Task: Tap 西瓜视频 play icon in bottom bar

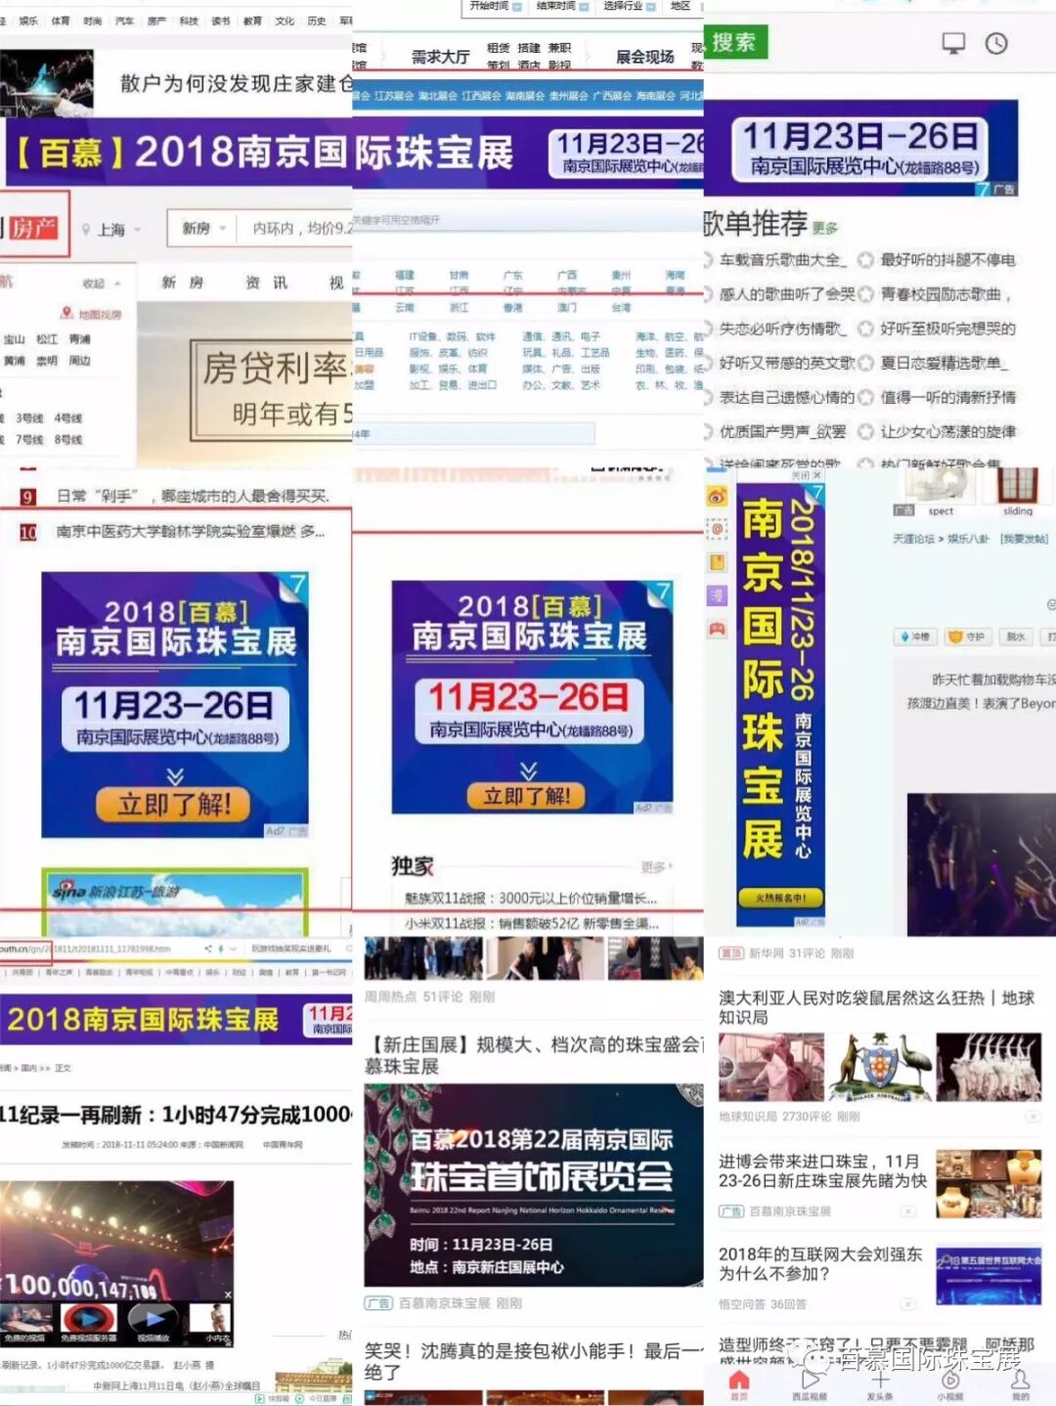Action: pos(811,1384)
